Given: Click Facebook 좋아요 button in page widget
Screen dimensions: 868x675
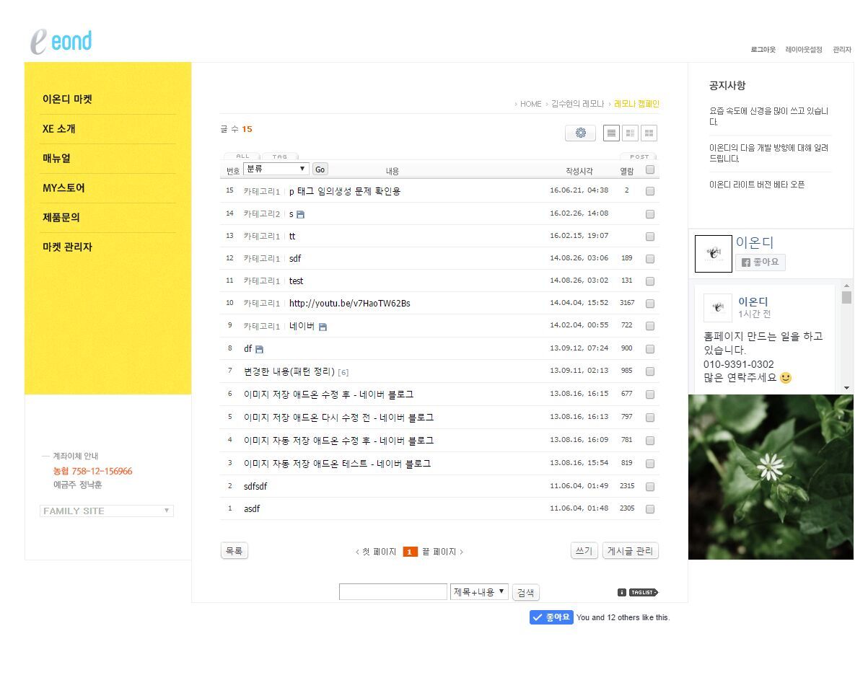Looking at the screenshot, I should pyautogui.click(x=760, y=262).
